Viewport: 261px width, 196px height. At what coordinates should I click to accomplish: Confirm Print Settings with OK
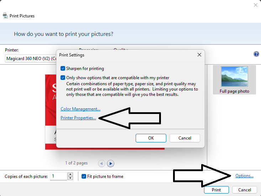pos(151,138)
